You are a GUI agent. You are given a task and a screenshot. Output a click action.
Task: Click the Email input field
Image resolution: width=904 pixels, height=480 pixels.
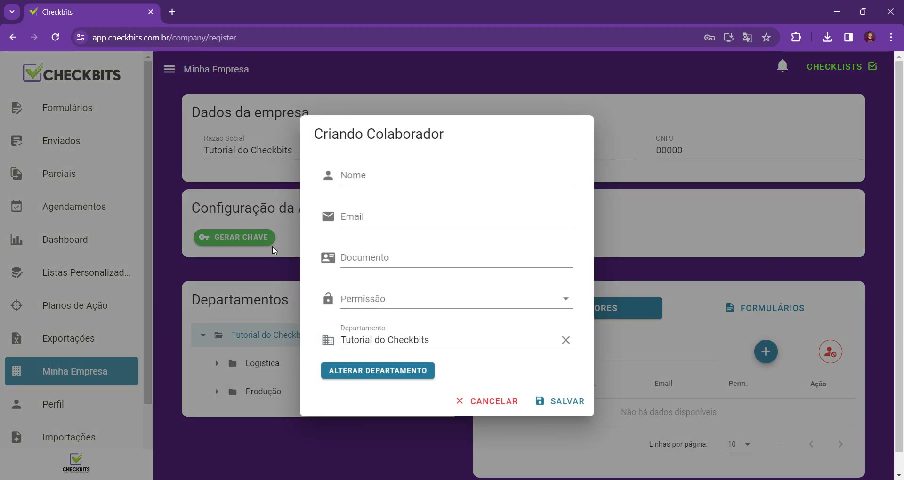pos(456,216)
